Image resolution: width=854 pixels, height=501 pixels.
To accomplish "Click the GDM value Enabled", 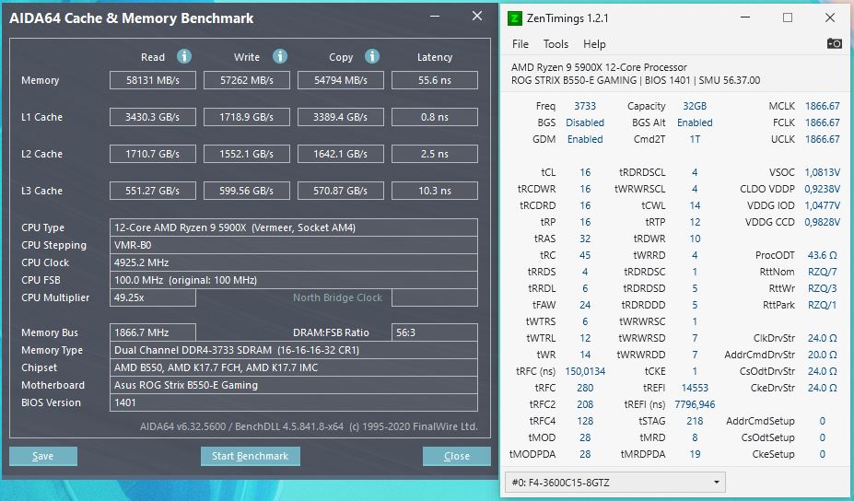I will coord(585,139).
